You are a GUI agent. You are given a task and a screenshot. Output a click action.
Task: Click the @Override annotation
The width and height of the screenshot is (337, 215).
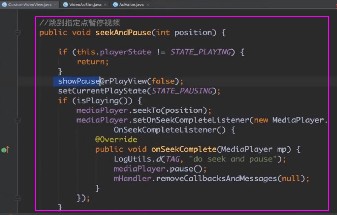point(116,139)
